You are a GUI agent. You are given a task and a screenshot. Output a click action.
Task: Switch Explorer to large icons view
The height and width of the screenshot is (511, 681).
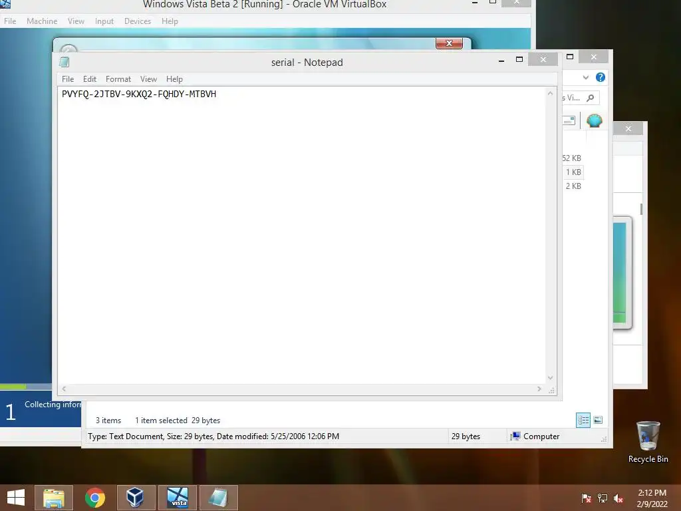pos(598,420)
